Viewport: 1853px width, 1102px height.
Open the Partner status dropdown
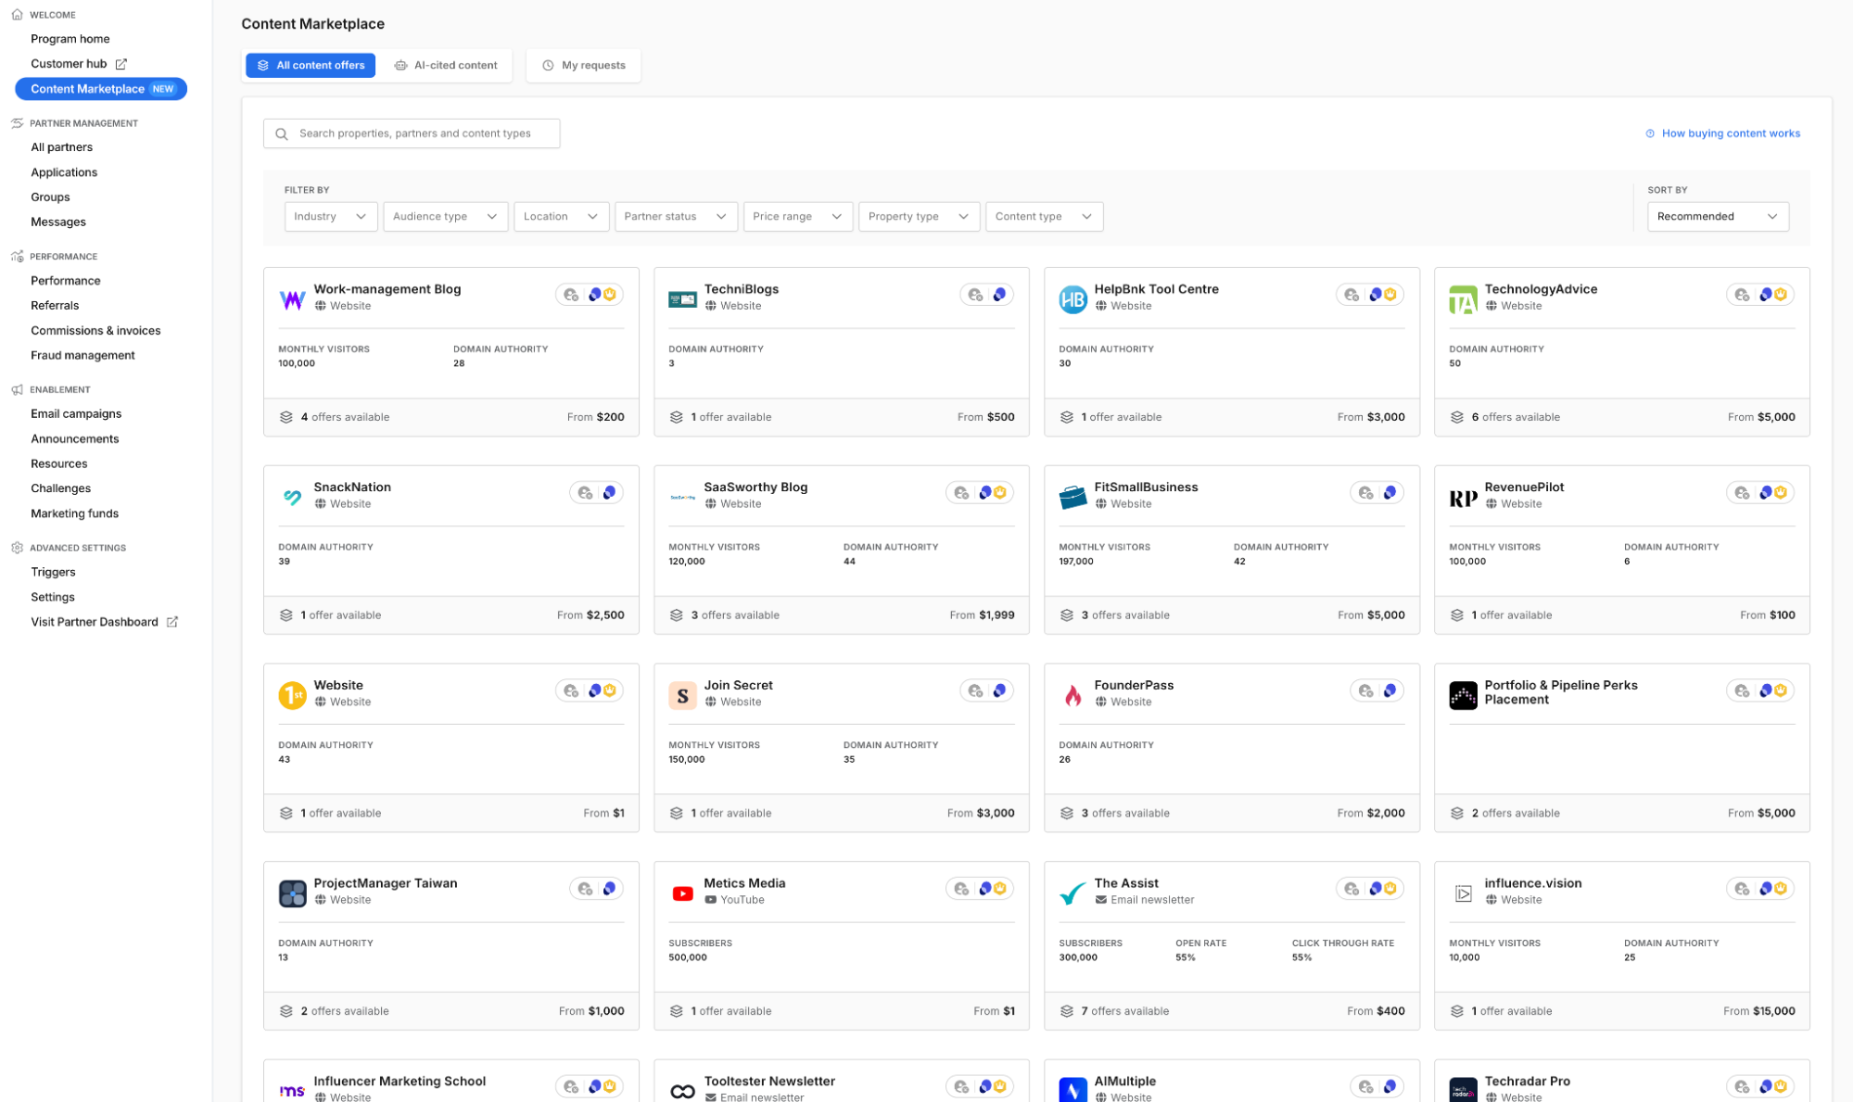coord(676,216)
